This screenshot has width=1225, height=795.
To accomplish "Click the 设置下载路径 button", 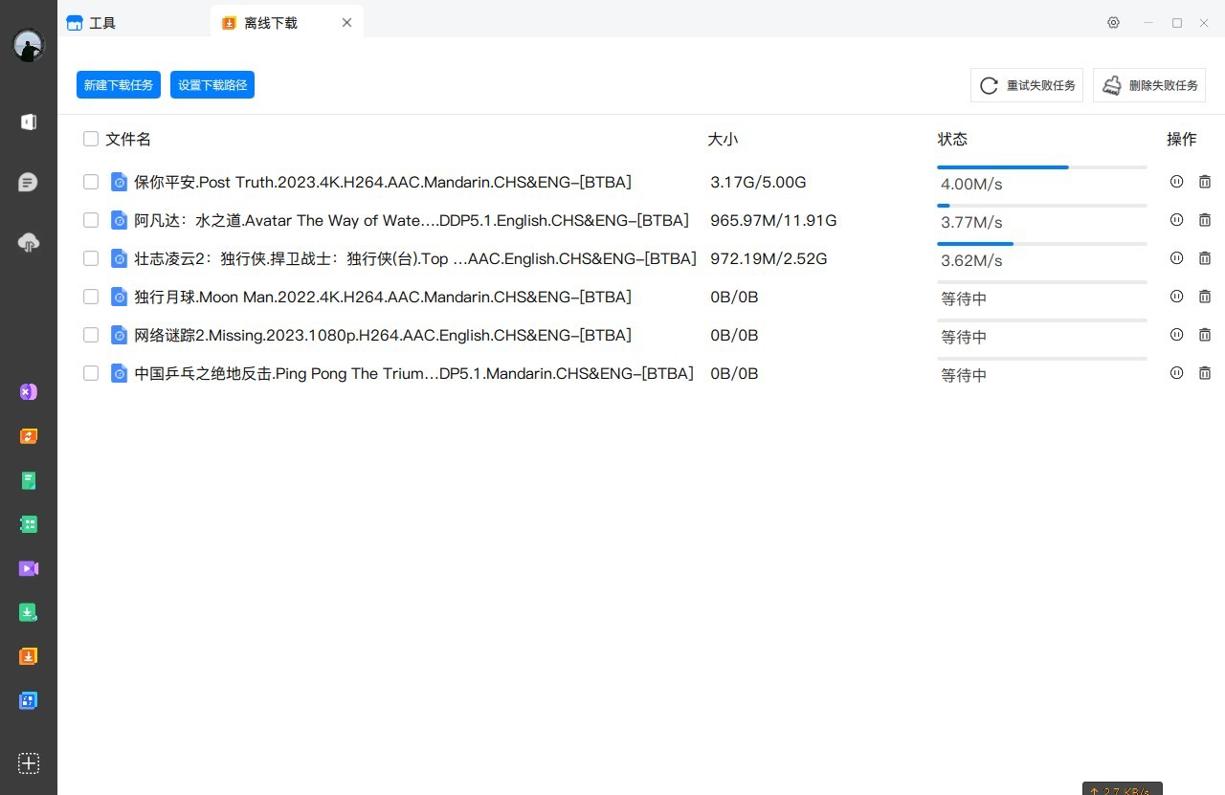I will coord(212,85).
